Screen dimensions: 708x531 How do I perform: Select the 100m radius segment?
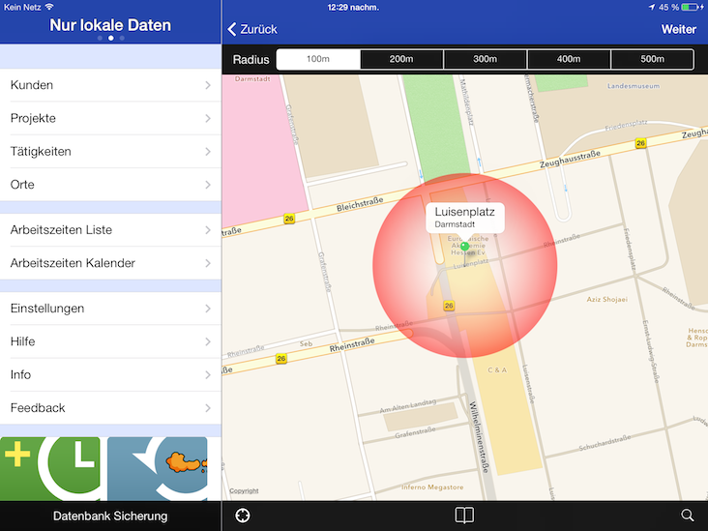(x=318, y=59)
